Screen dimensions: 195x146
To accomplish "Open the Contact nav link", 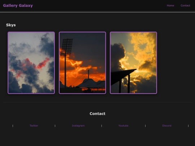I will pyautogui.click(x=185, y=5).
